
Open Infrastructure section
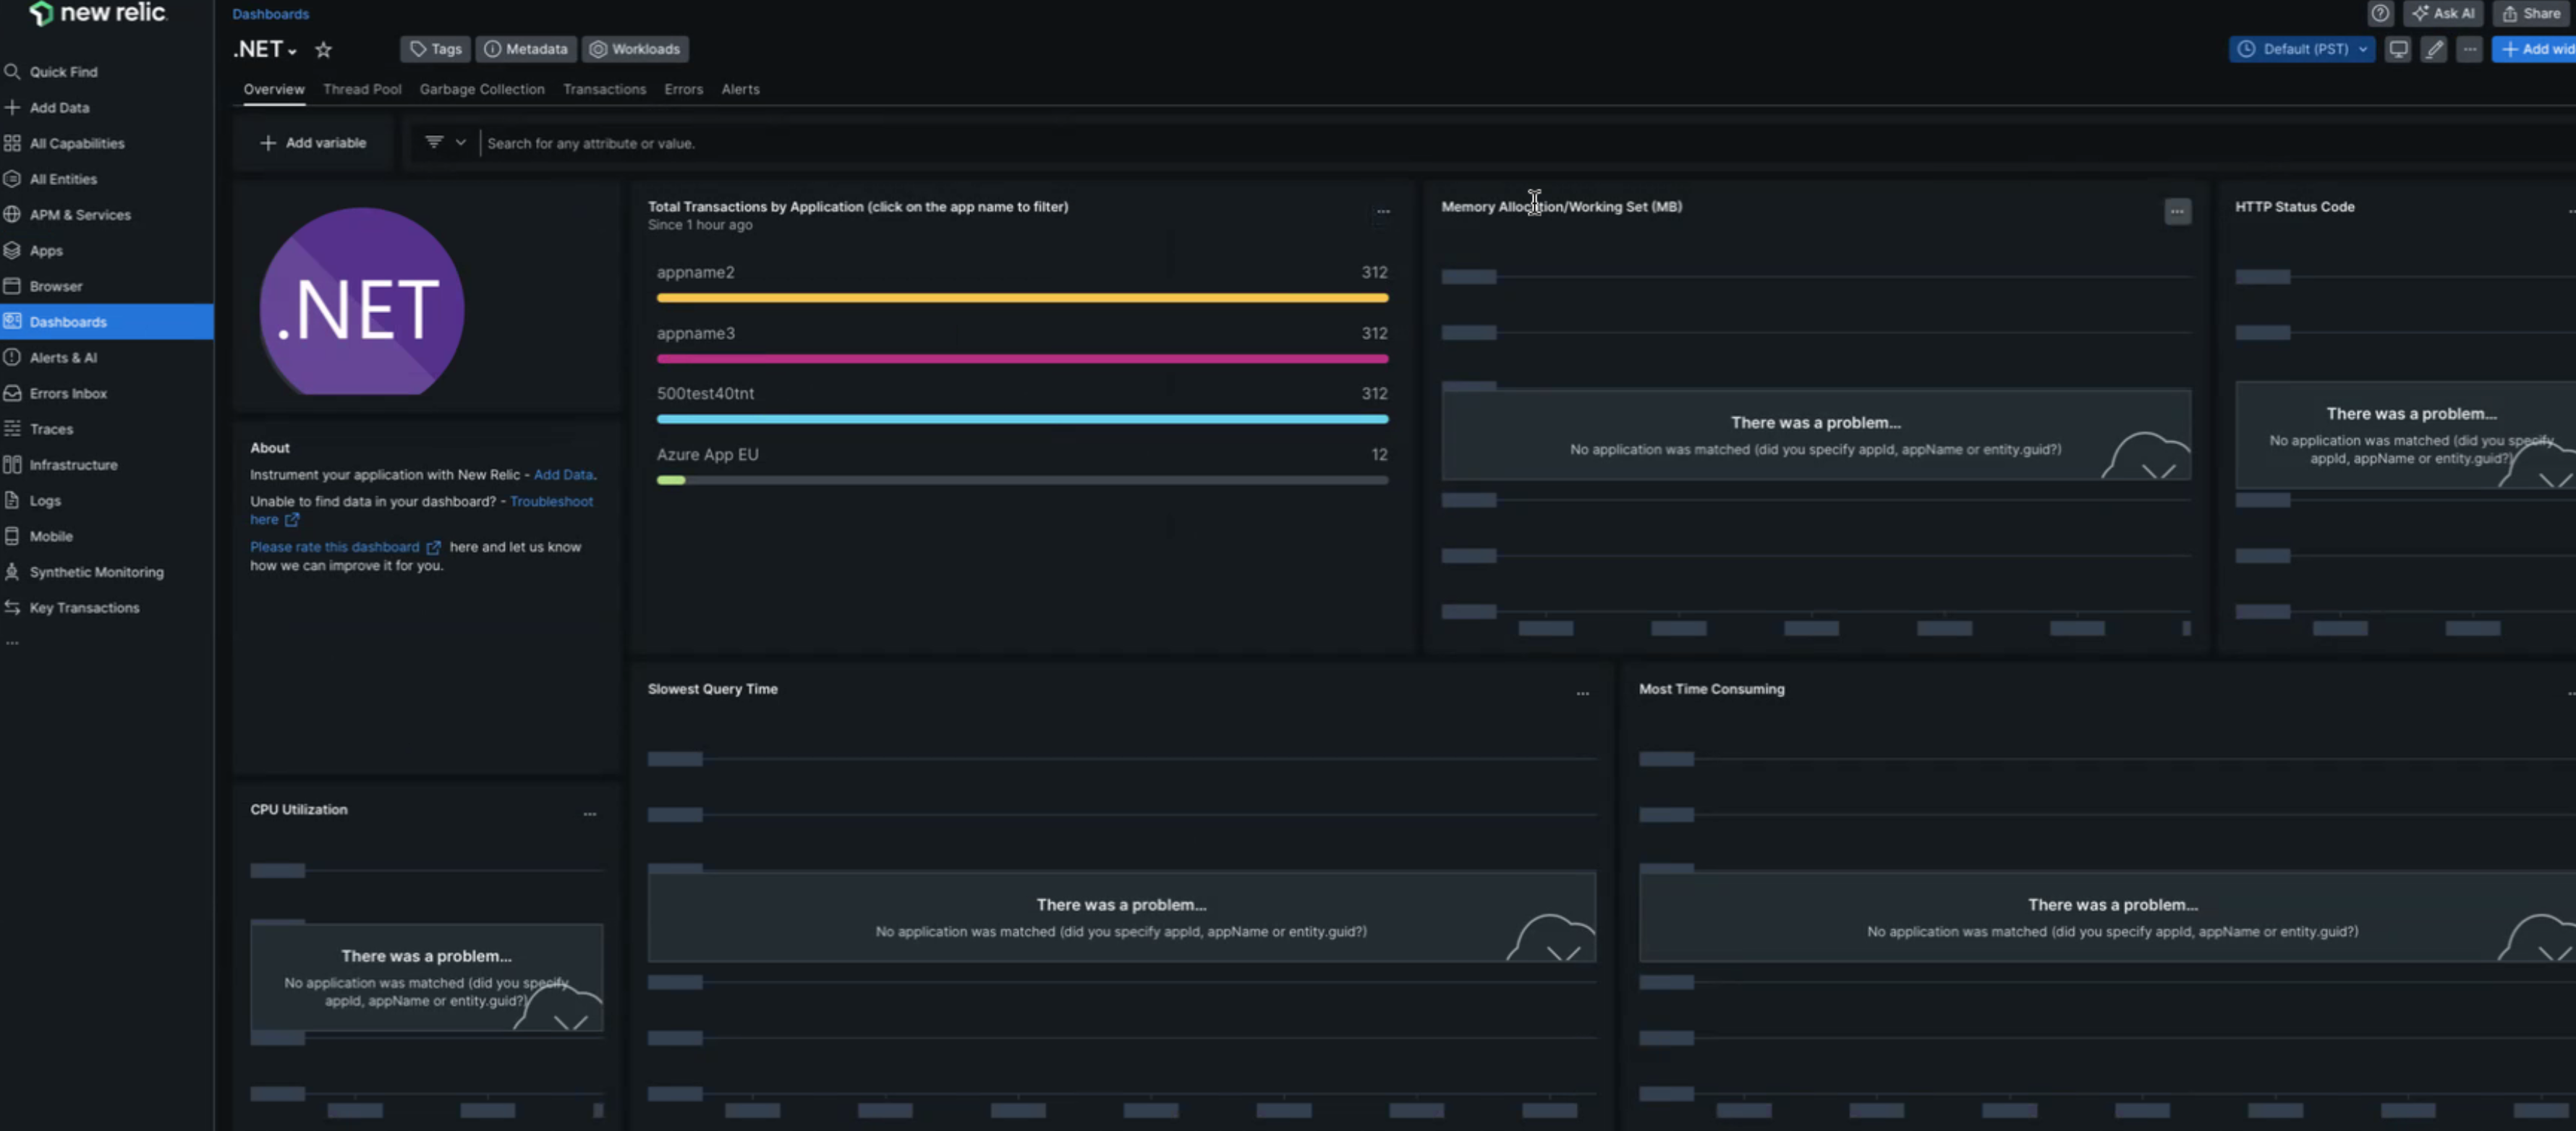[72, 465]
